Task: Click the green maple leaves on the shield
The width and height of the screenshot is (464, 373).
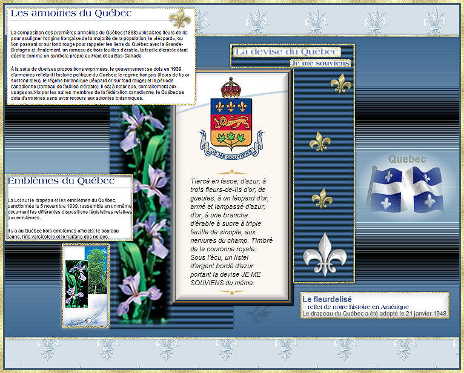Action: tap(231, 139)
